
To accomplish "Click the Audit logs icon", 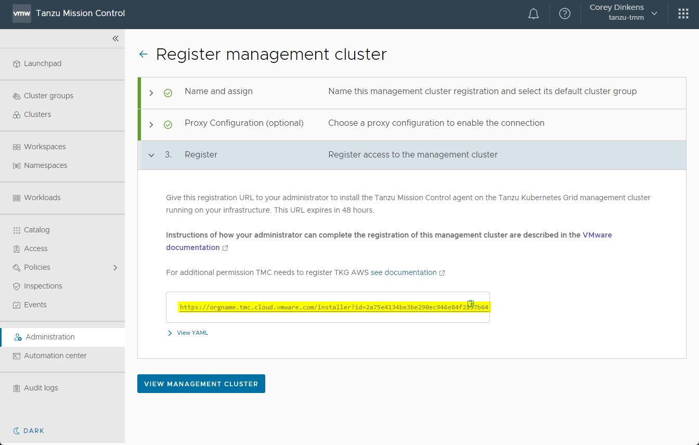I will [x=17, y=388].
